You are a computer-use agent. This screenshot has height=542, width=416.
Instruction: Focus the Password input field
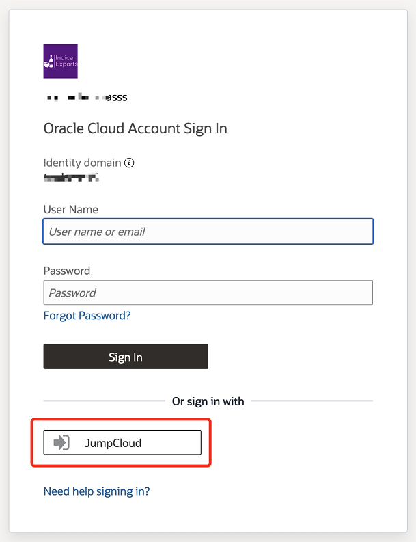click(208, 293)
